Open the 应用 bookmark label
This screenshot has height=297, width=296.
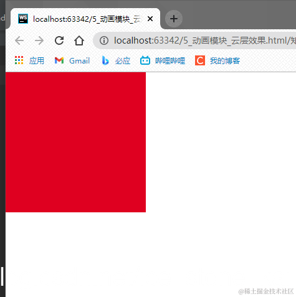[37, 60]
